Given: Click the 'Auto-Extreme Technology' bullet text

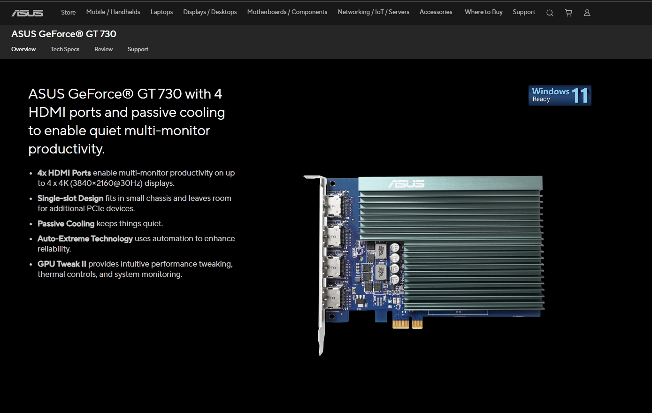Looking at the screenshot, I should tap(136, 244).
